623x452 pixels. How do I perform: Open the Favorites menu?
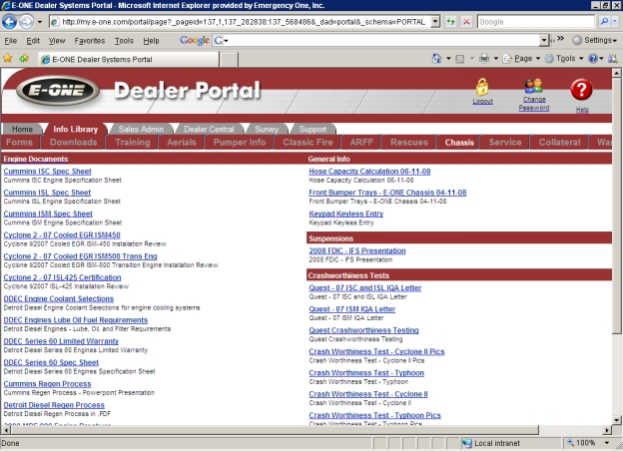pyautogui.click(x=90, y=41)
